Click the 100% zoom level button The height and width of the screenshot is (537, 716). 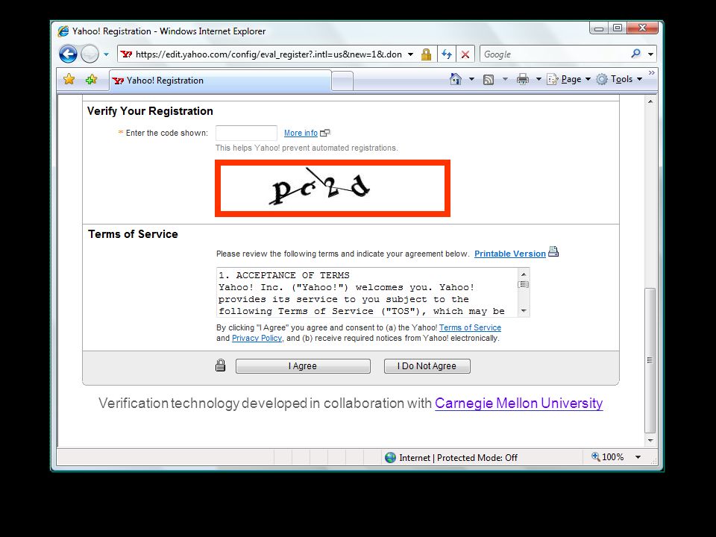pyautogui.click(x=607, y=457)
